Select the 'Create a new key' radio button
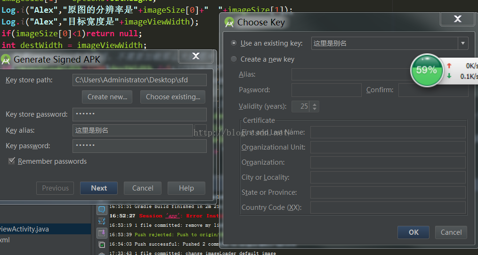Screen dimensions: 478x255 coord(234,59)
